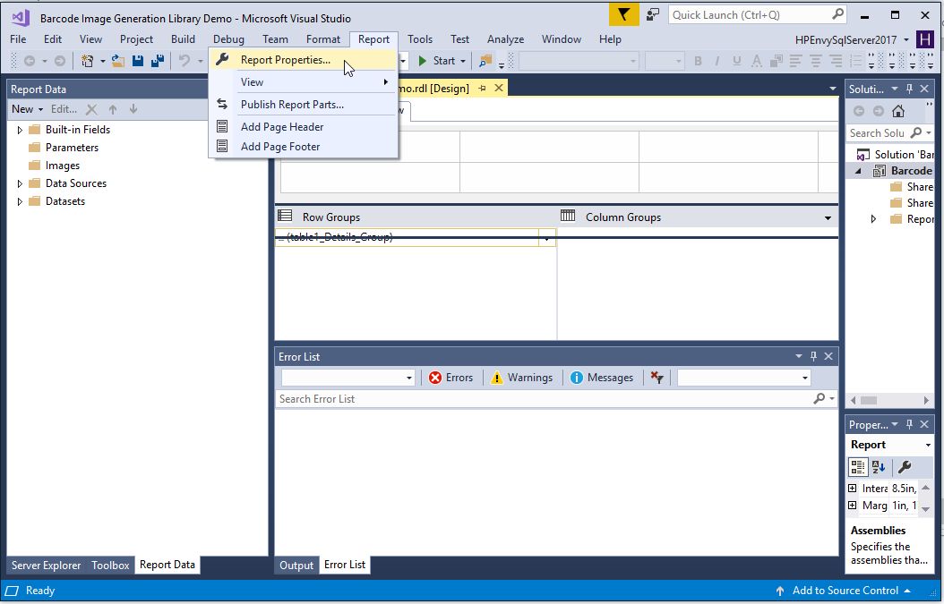Click the Property Pages wrench icon

point(905,467)
